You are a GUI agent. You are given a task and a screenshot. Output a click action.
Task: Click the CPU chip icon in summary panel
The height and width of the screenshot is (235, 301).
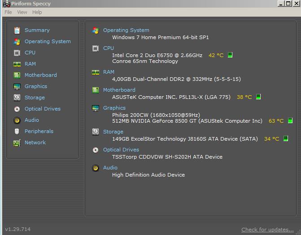[x=96, y=49]
